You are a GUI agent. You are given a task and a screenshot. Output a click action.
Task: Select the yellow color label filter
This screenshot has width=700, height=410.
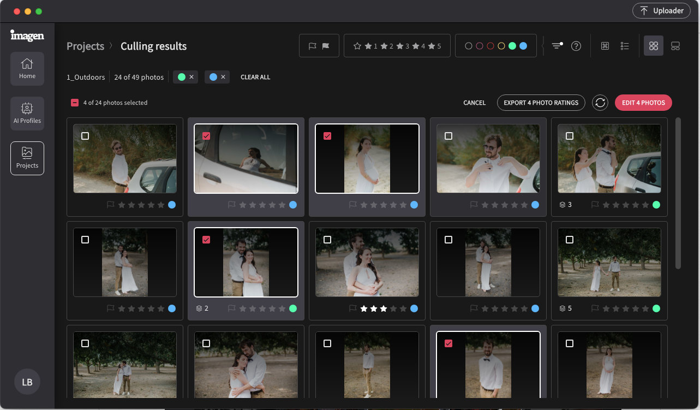pyautogui.click(x=501, y=46)
